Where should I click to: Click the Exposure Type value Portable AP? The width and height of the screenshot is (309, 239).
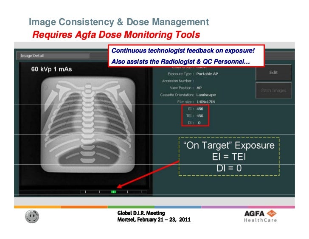[207, 74]
